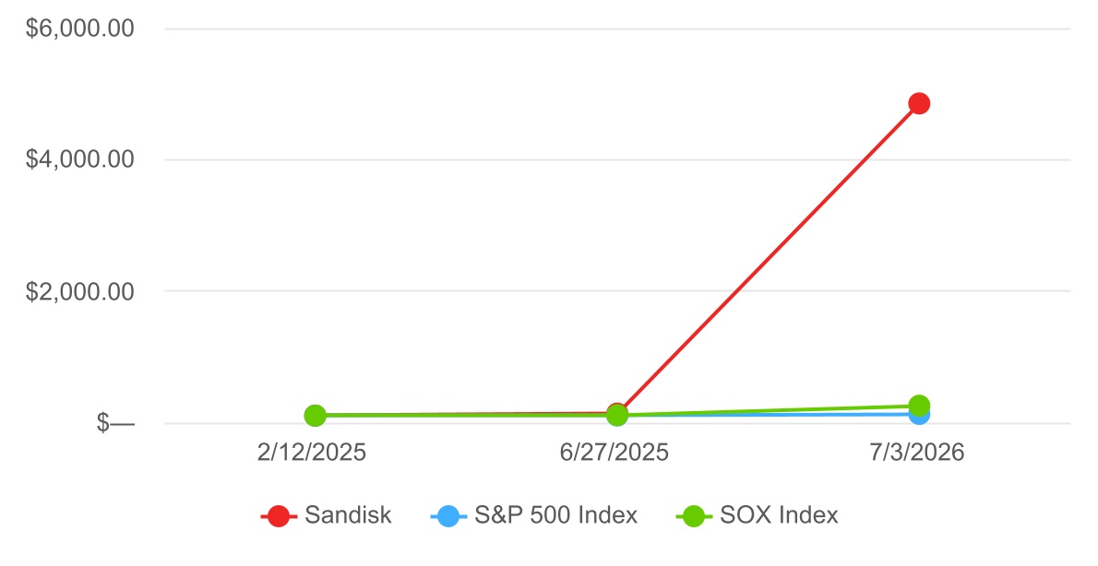
Task: Toggle the S&P 500 Index legend label
Action: [x=556, y=515]
